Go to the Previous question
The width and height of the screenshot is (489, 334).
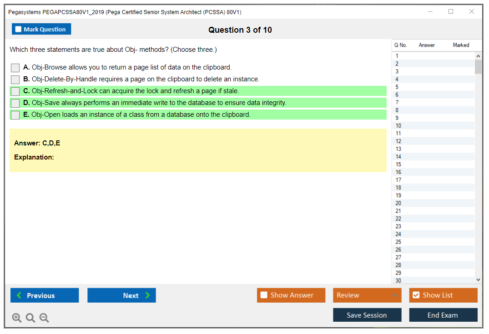click(45, 295)
